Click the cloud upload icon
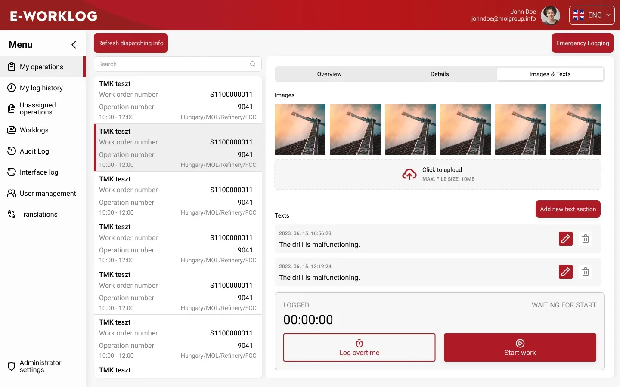 (409, 174)
